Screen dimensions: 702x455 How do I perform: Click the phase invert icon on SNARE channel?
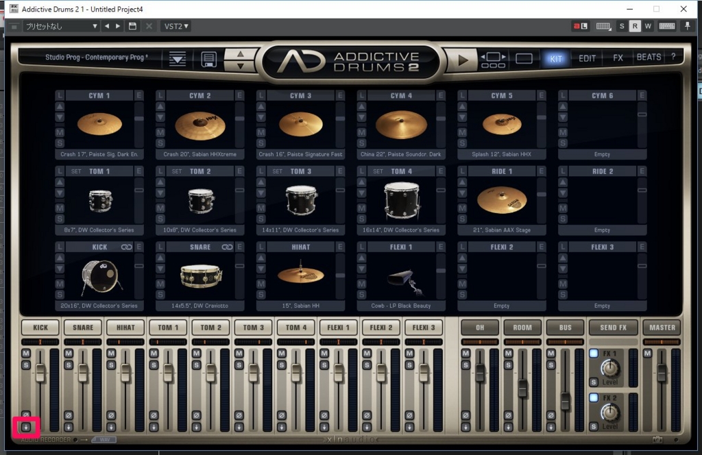pos(69,415)
